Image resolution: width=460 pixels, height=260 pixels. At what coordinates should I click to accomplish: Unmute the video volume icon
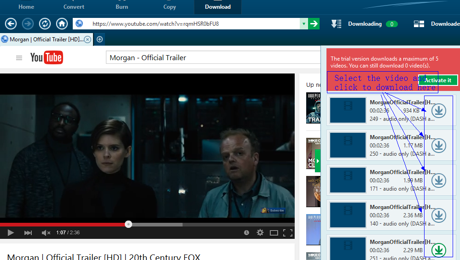pyautogui.click(x=46, y=232)
